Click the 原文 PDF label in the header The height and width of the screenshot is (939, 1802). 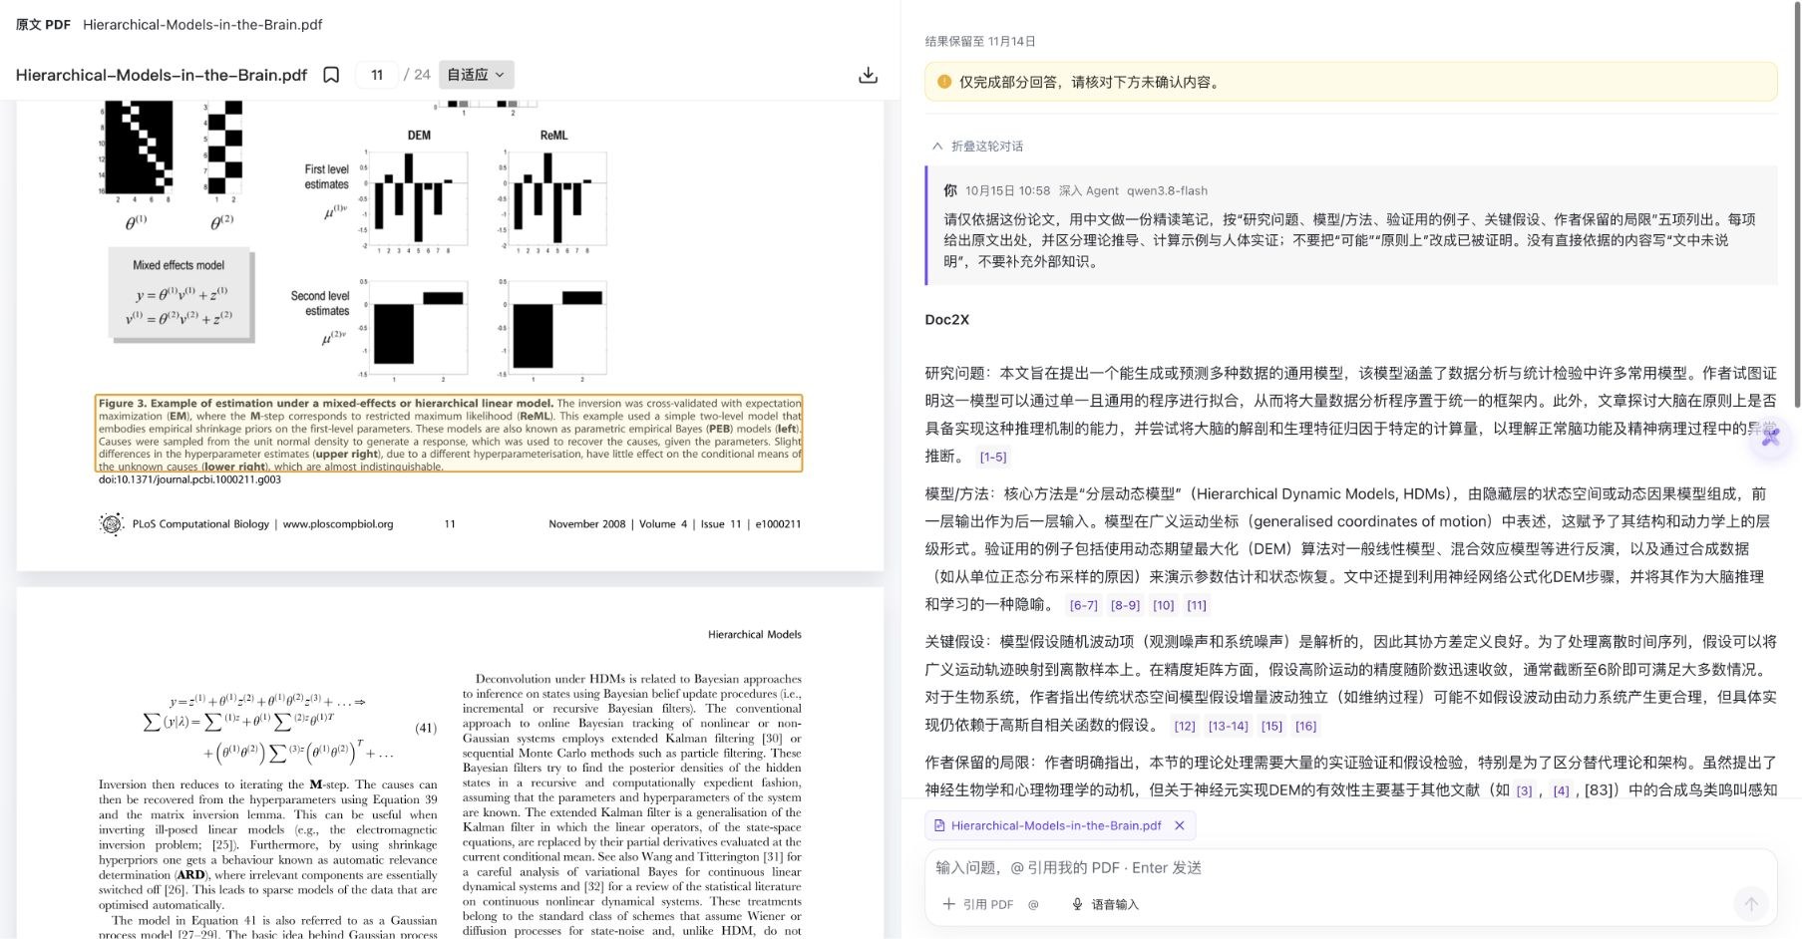pyautogui.click(x=43, y=24)
